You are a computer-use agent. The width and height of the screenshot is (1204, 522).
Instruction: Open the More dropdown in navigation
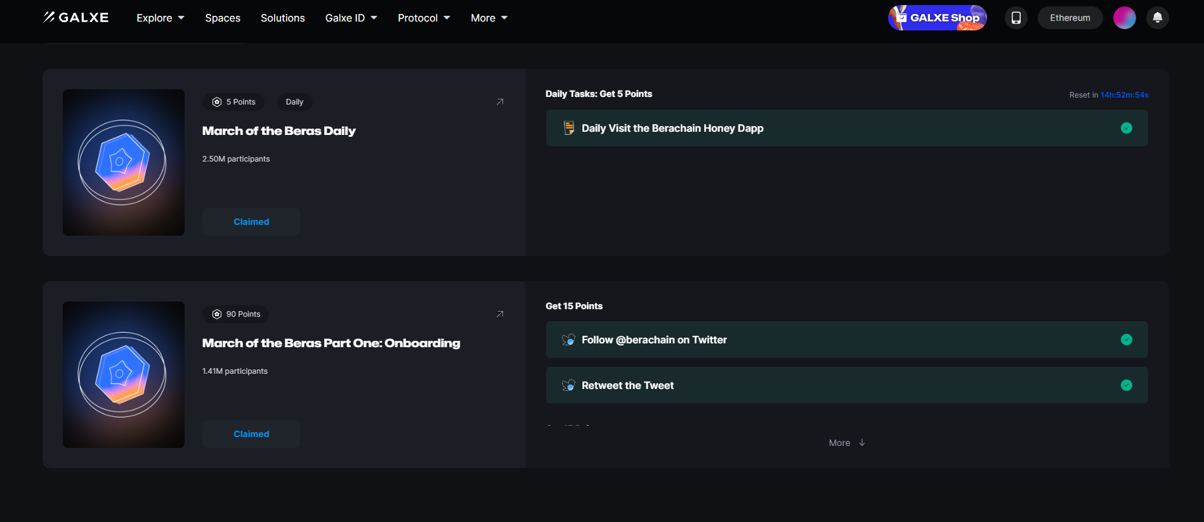(x=489, y=18)
